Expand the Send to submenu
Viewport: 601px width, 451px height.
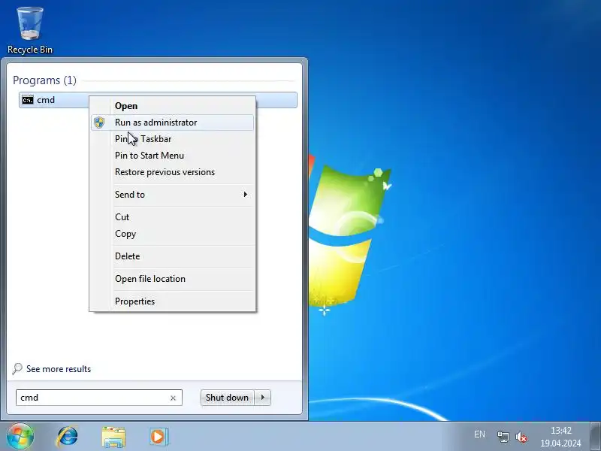[173, 195]
